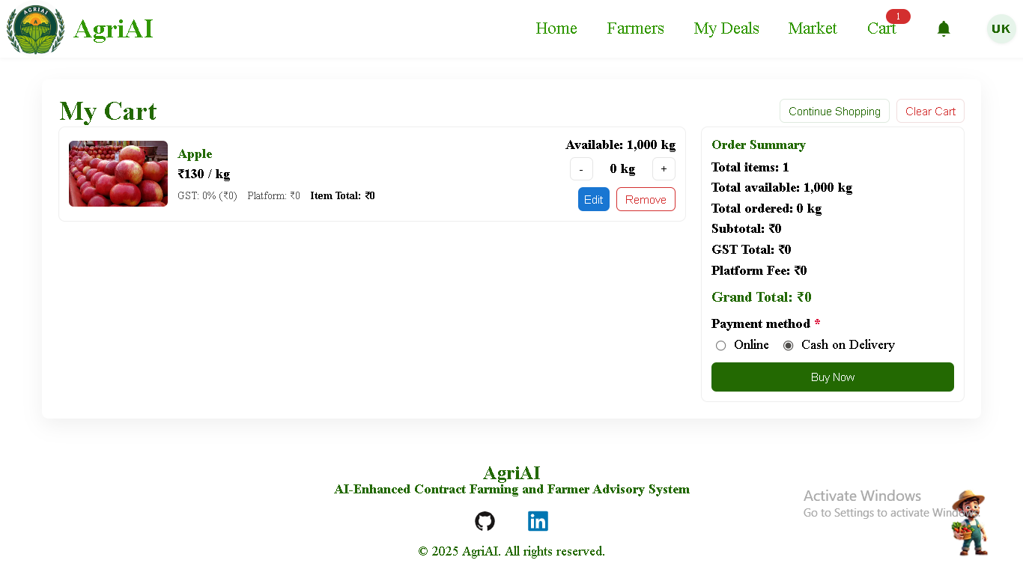Decrease Apple quantity with minus button
The width and height of the screenshot is (1023, 575).
[581, 169]
